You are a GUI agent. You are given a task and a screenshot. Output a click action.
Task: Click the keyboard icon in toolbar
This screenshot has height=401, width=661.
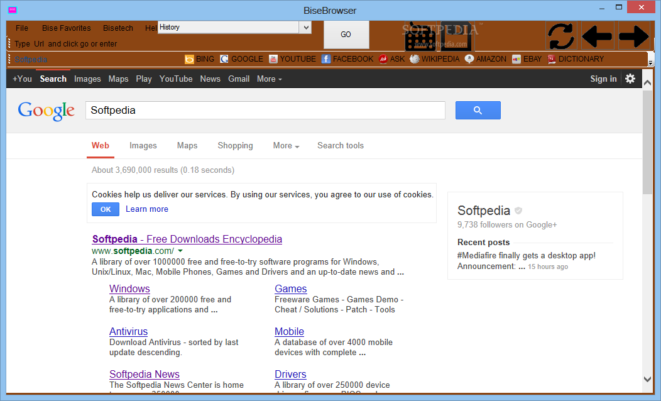click(420, 38)
